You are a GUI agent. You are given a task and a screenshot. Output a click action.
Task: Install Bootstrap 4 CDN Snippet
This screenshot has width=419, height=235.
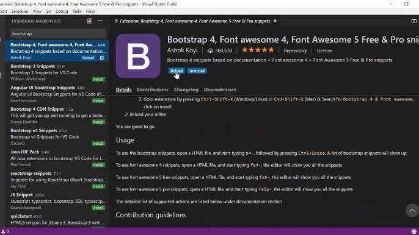tap(98, 122)
